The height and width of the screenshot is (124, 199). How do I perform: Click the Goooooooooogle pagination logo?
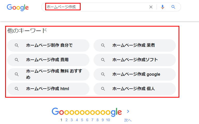(87, 112)
